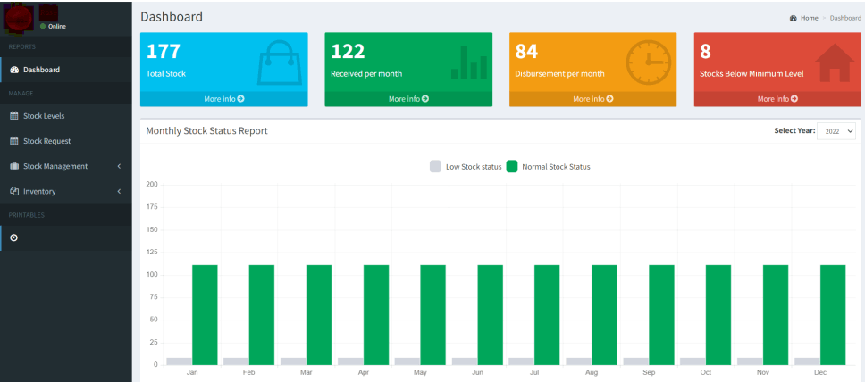Click the bar chart icon on Received card
The width and height of the screenshot is (865, 382).
(469, 62)
